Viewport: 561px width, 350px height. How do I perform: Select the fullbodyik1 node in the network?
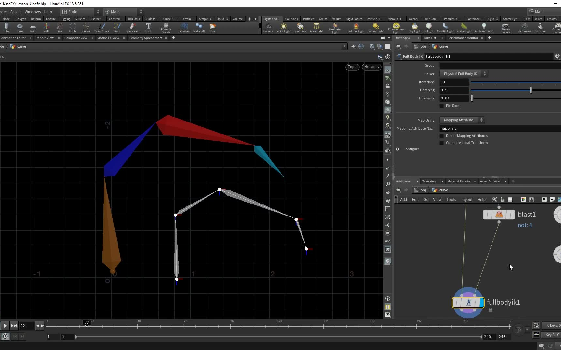pyautogui.click(x=468, y=302)
